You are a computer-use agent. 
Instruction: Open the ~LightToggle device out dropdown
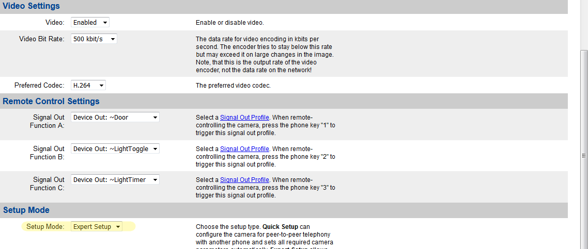coord(115,149)
